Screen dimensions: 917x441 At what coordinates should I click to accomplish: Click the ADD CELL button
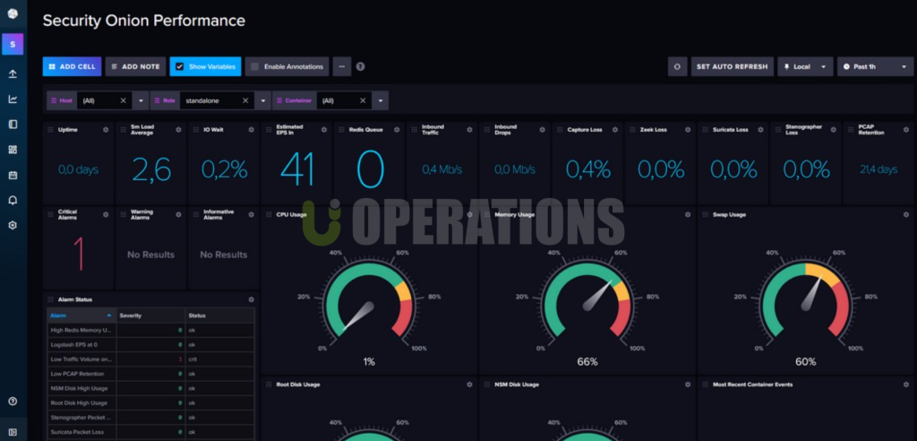point(72,66)
